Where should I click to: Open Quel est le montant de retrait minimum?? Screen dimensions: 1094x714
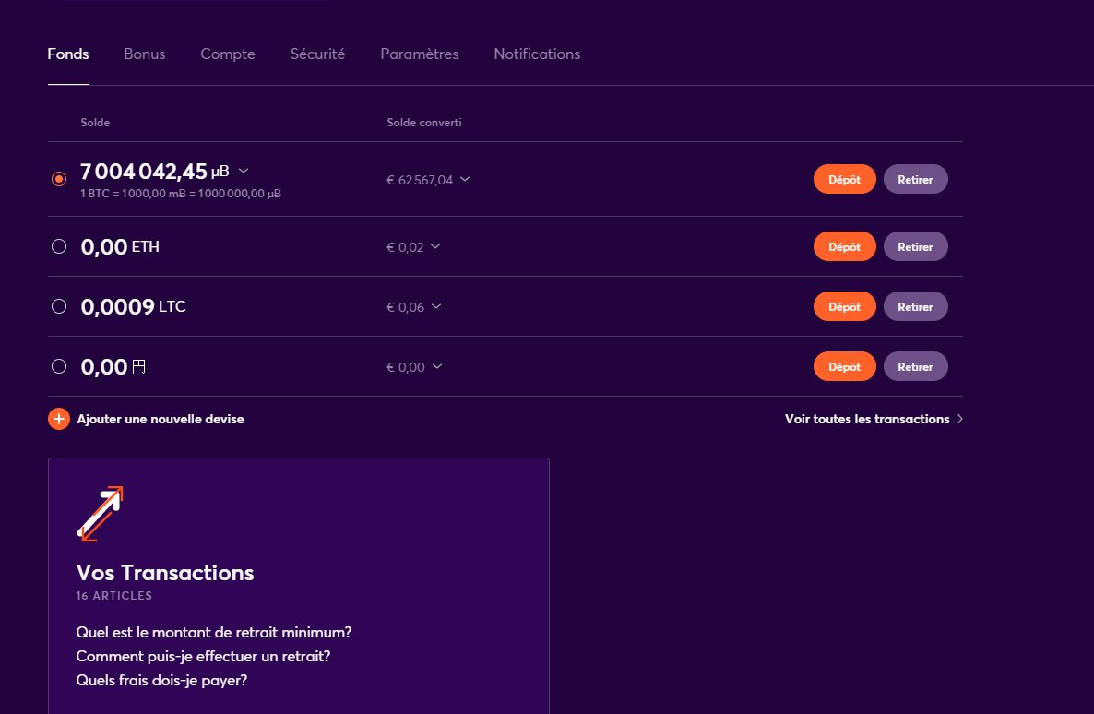coord(213,632)
